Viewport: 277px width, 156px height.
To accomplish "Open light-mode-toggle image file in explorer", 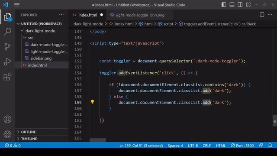I will (49, 52).
